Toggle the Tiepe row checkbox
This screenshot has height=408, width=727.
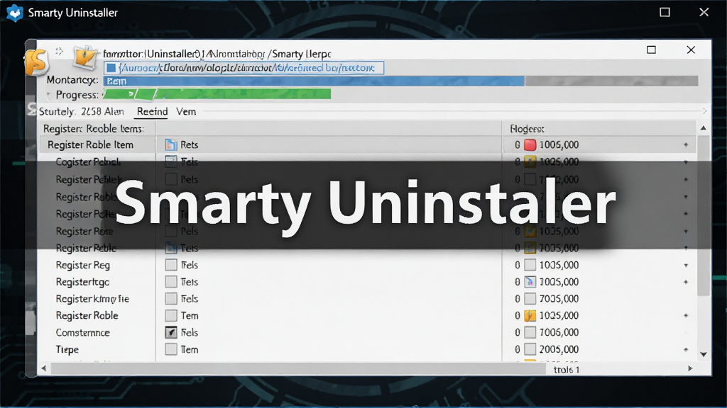[171, 349]
